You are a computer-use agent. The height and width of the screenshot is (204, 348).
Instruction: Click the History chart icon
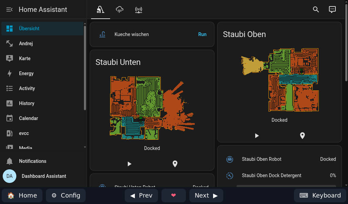pos(9,103)
